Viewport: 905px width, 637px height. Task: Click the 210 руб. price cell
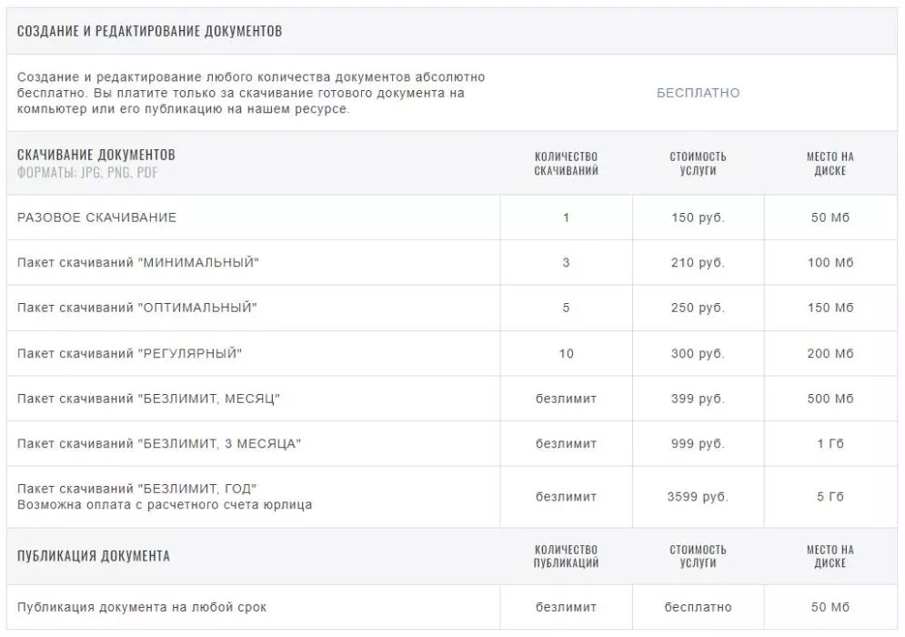click(698, 263)
